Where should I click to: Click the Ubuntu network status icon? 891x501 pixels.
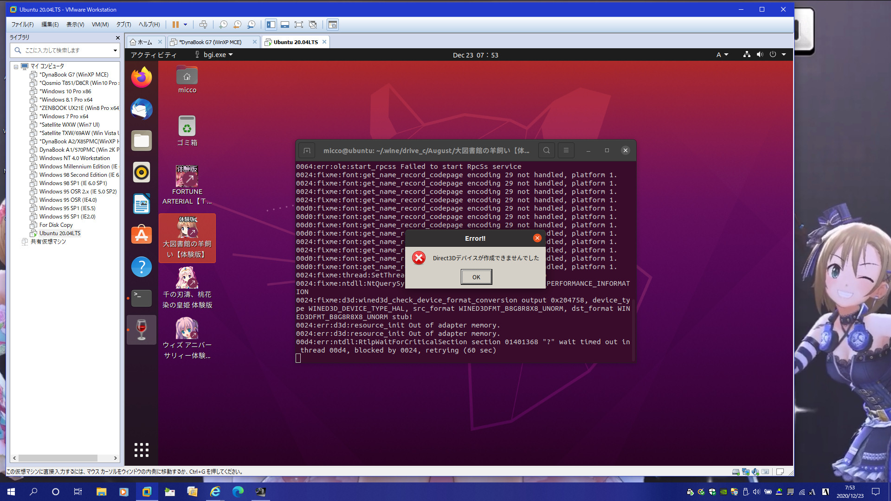[x=746, y=54]
